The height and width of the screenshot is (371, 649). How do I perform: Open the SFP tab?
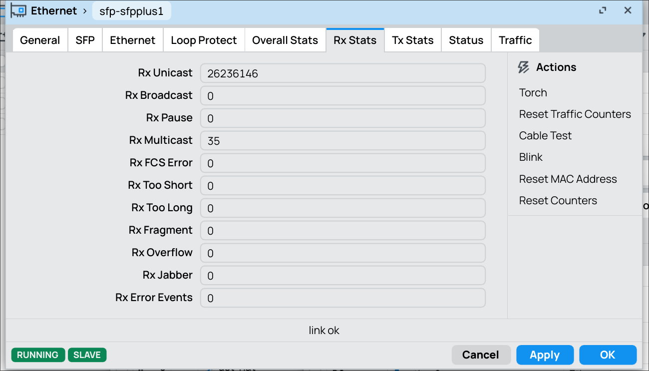(85, 40)
